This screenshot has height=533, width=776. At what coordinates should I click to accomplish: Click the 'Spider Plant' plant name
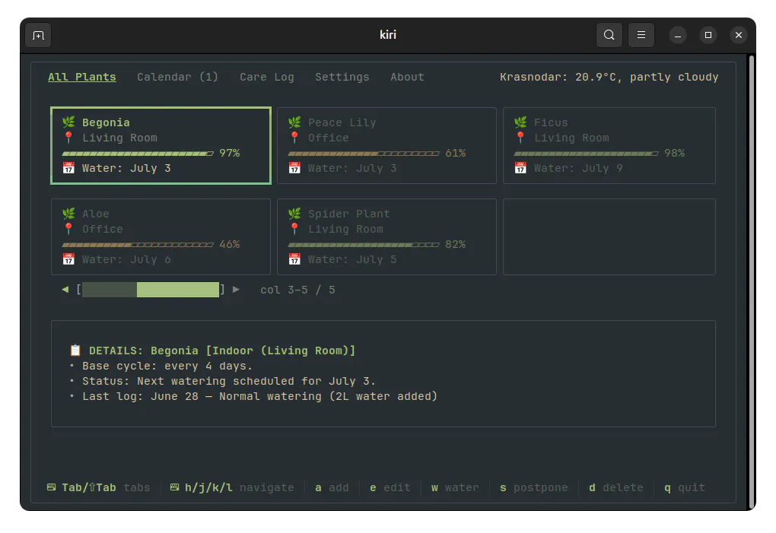pos(349,214)
